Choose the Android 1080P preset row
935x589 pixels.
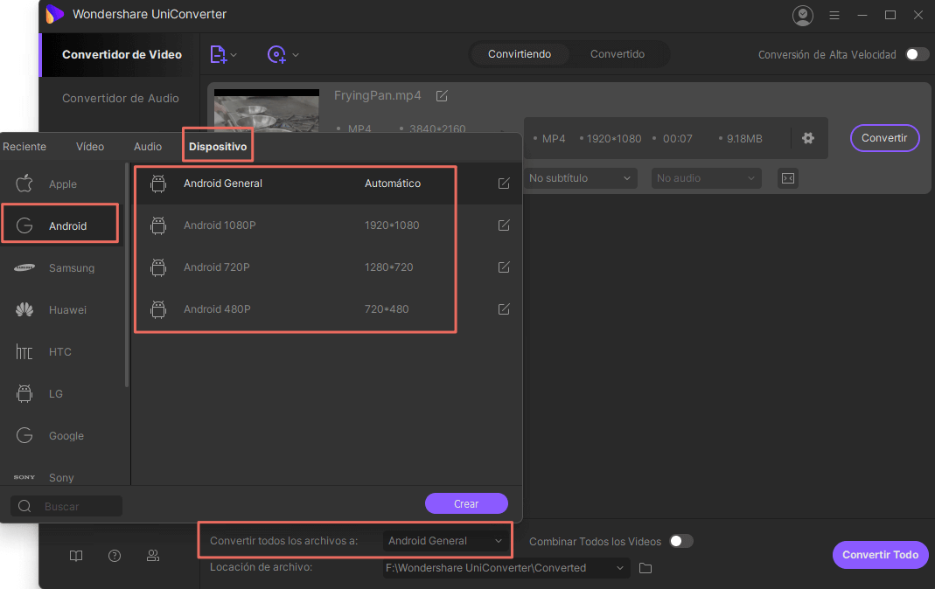(x=327, y=225)
